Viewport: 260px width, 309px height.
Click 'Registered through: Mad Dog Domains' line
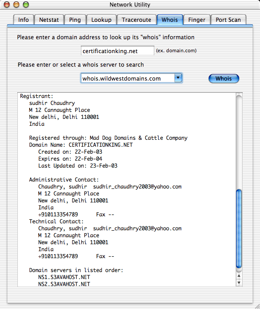[x=108, y=138]
